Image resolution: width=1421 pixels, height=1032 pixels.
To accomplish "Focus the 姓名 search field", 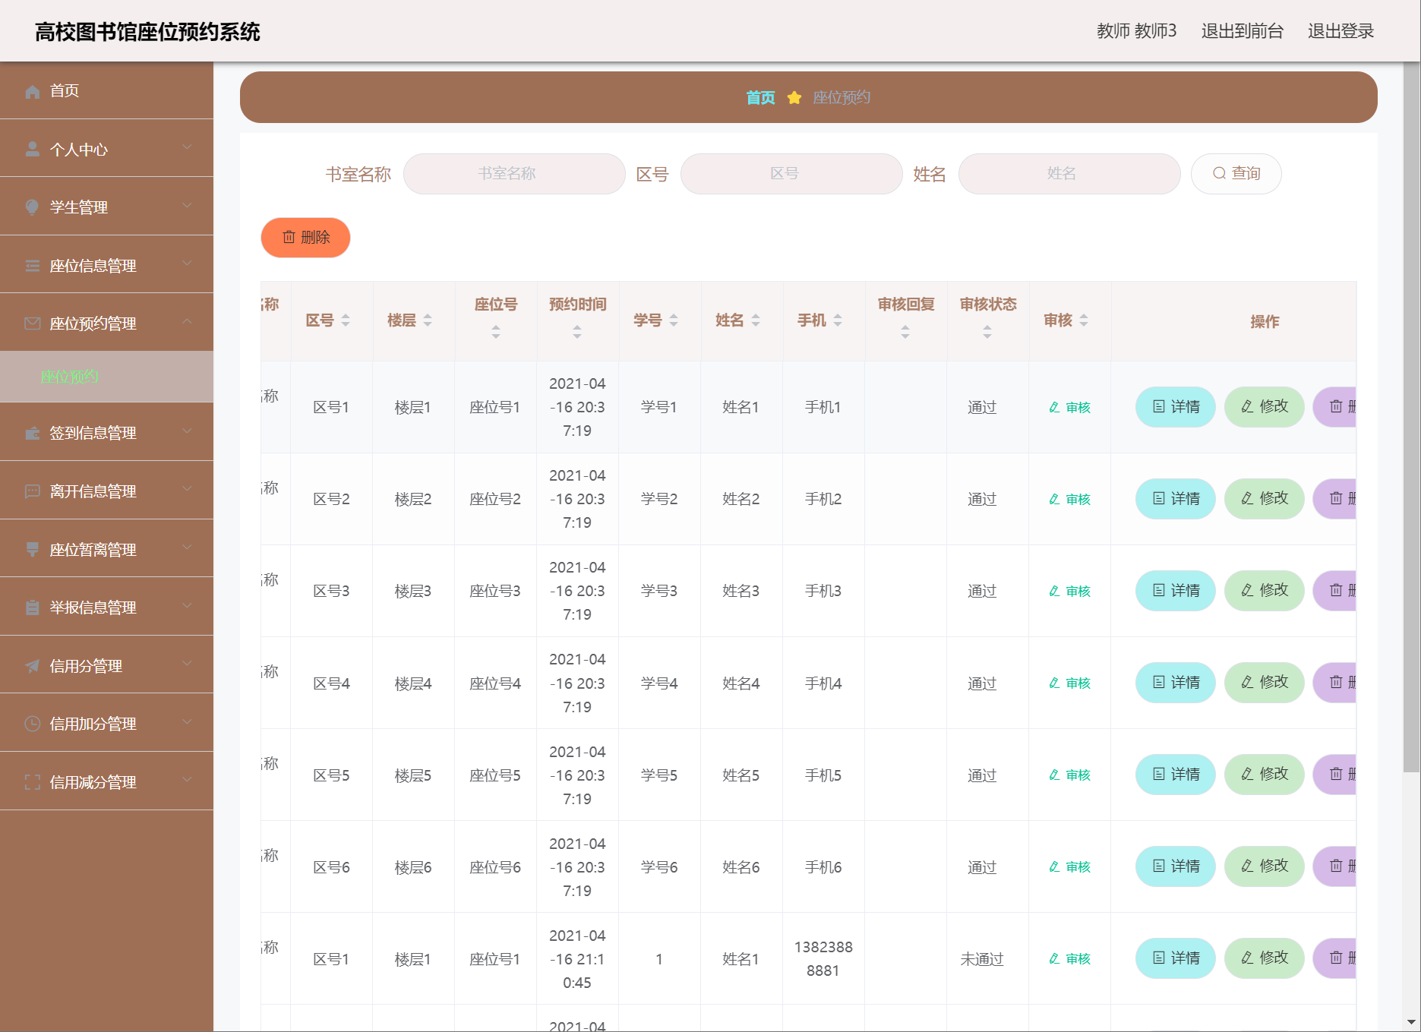I will pyautogui.click(x=1069, y=173).
